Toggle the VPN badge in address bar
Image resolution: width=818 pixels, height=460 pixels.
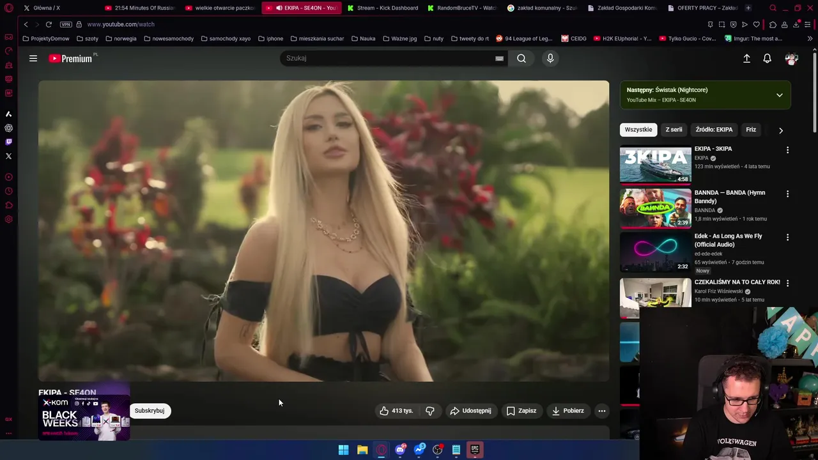(x=66, y=24)
